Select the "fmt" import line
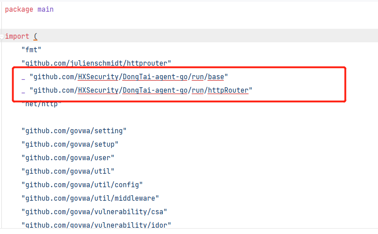Screen dimensions: 378x234 coord(31,50)
